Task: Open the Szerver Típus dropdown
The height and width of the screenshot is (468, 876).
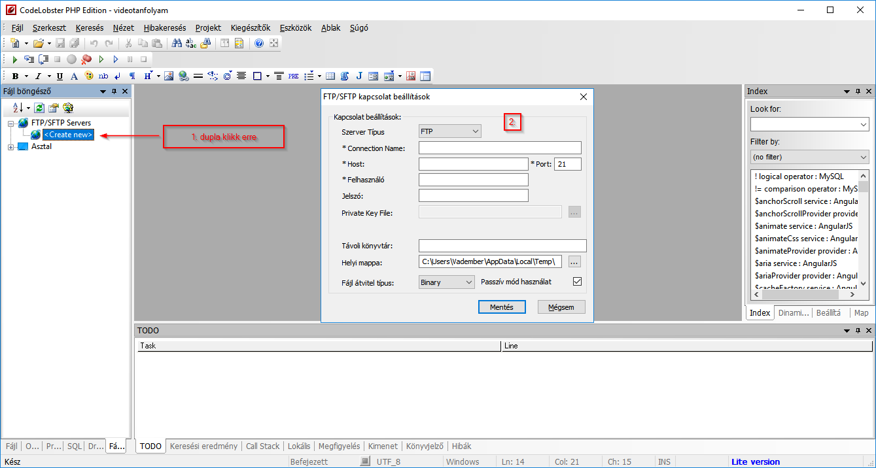Action: 450,131
